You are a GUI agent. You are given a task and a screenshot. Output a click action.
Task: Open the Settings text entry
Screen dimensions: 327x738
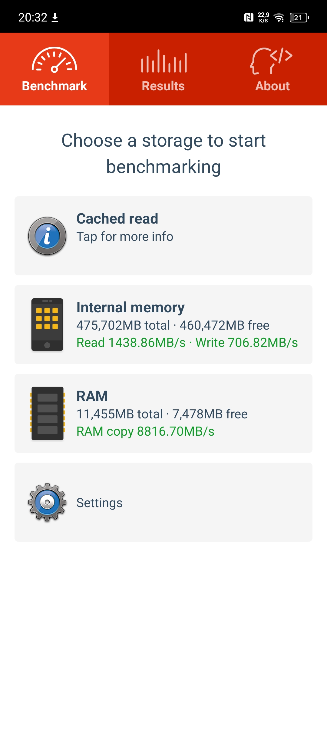point(100,503)
